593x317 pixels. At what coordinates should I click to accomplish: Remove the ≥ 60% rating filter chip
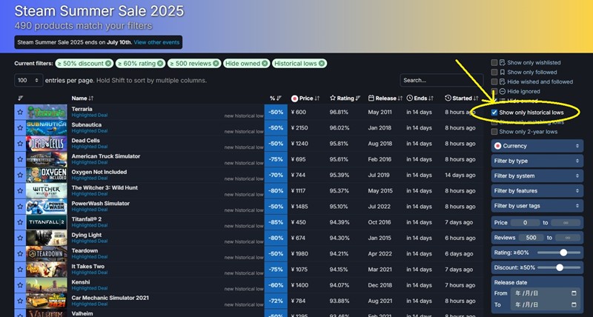160,64
